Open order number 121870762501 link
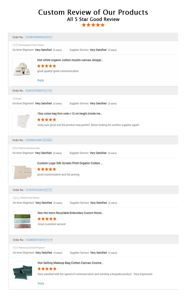This screenshot has height=302, width=186. coord(39,190)
